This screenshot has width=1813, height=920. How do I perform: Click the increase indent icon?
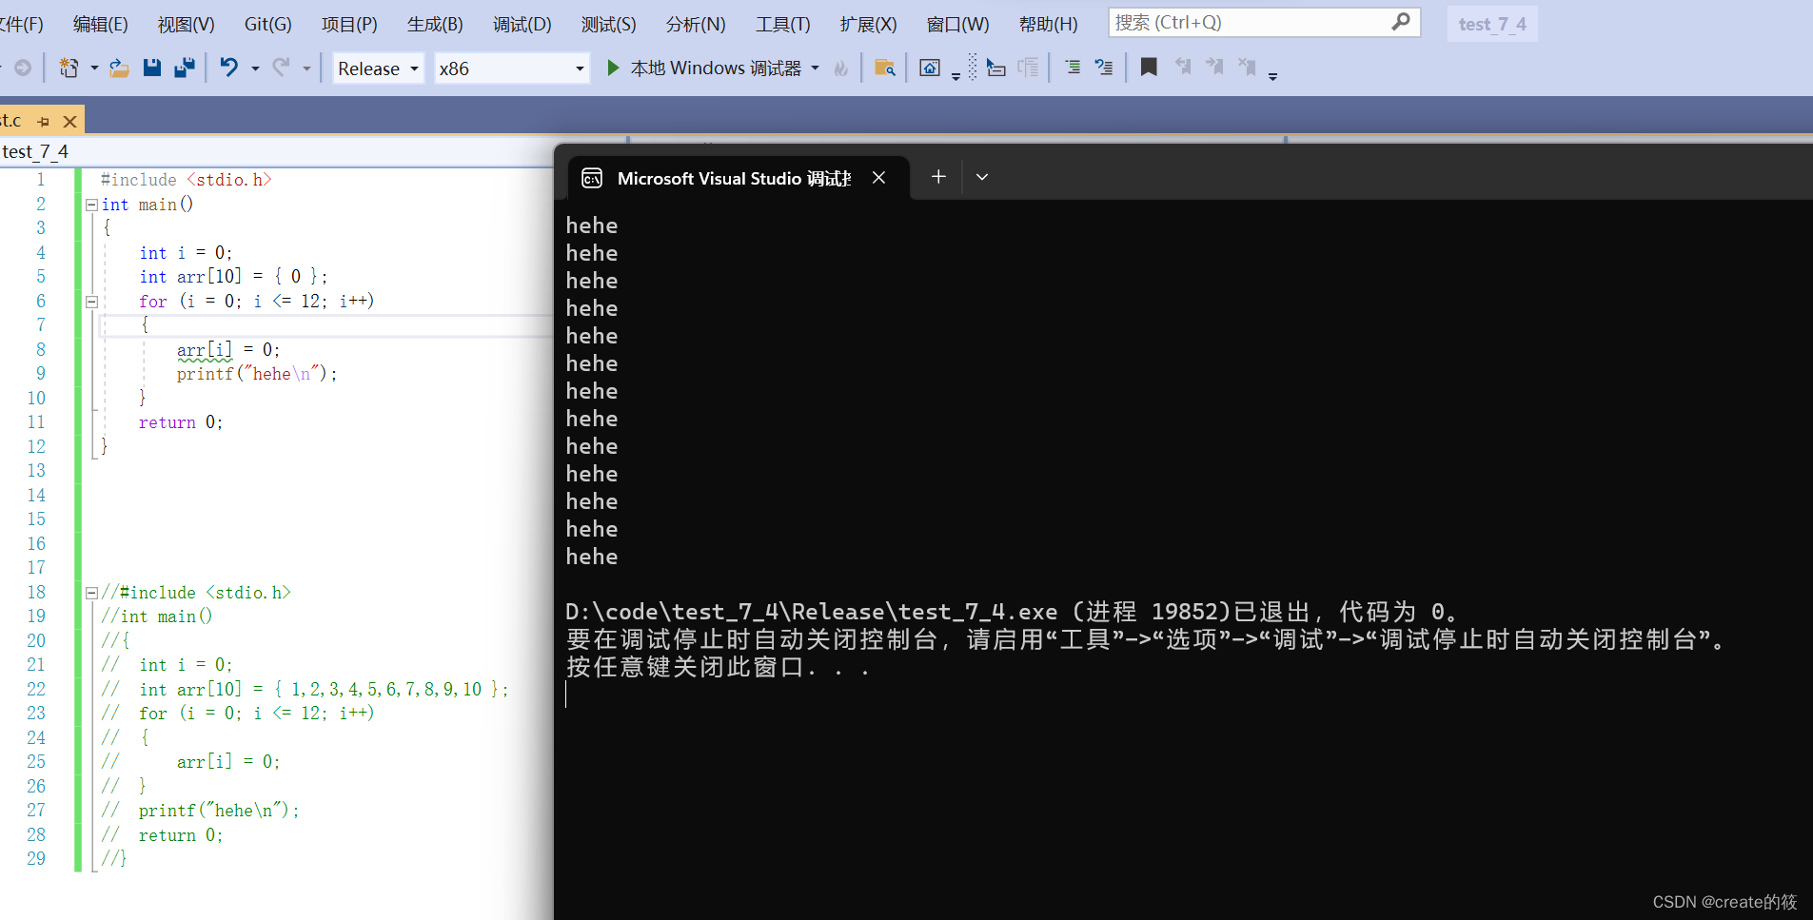click(1104, 68)
